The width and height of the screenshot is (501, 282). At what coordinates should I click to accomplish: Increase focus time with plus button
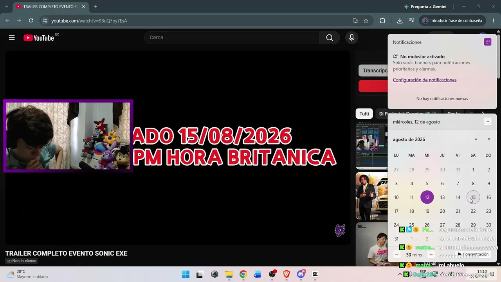(x=431, y=255)
